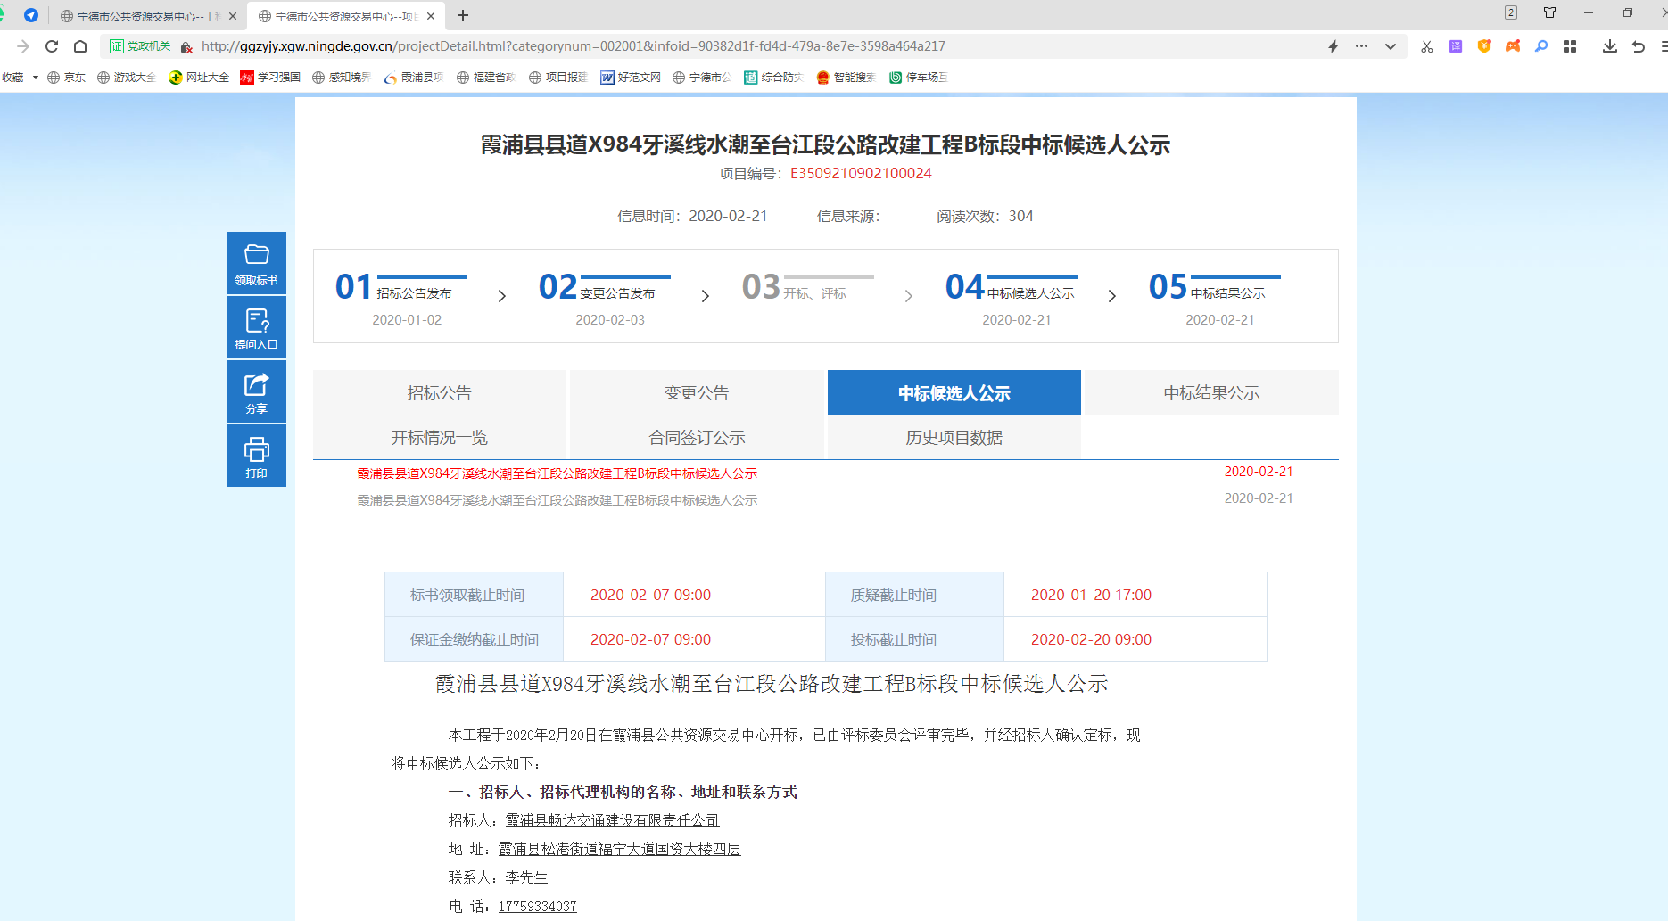Click the purple translate icon
Screen dimensions: 1668x921
tap(1456, 46)
